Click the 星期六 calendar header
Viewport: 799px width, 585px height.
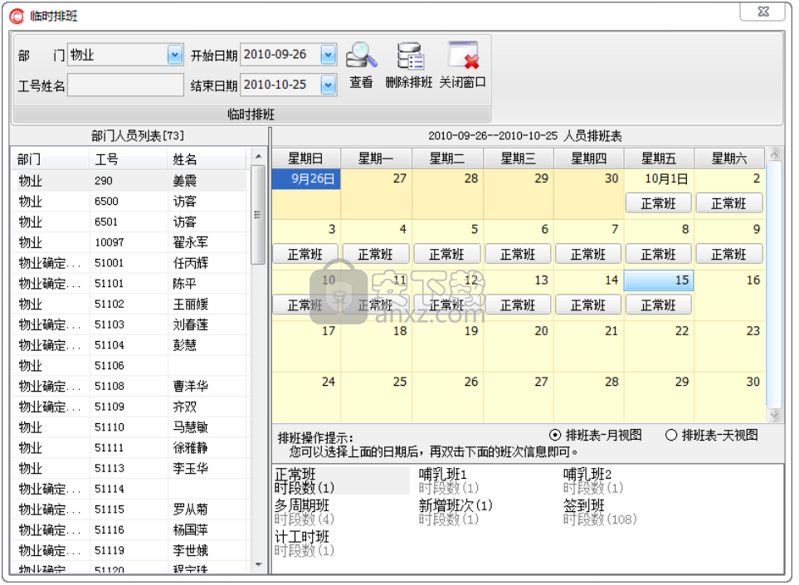[x=729, y=158]
